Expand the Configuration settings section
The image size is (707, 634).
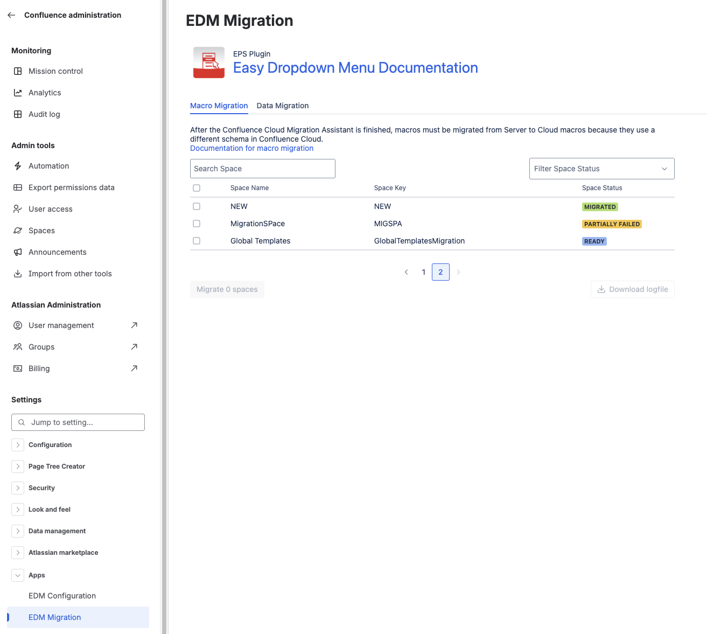coord(18,445)
